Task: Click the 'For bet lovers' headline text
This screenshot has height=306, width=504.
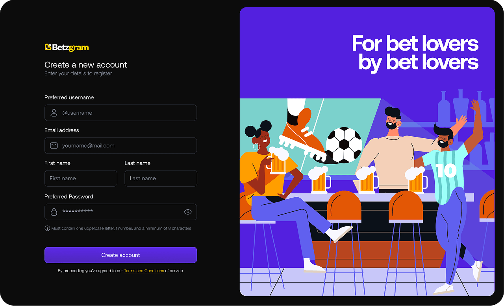Action: click(415, 43)
